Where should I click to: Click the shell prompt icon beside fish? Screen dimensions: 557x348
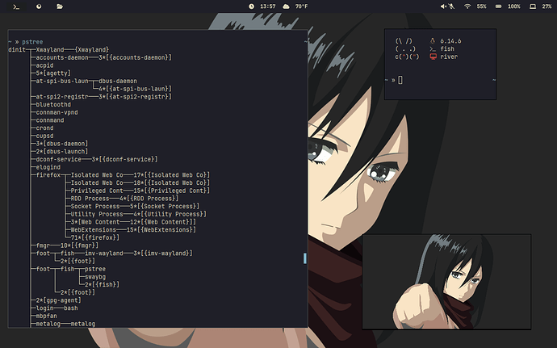(433, 48)
